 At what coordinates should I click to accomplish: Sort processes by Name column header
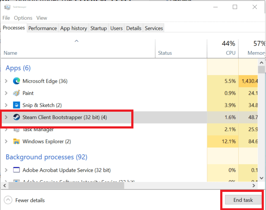(10, 53)
